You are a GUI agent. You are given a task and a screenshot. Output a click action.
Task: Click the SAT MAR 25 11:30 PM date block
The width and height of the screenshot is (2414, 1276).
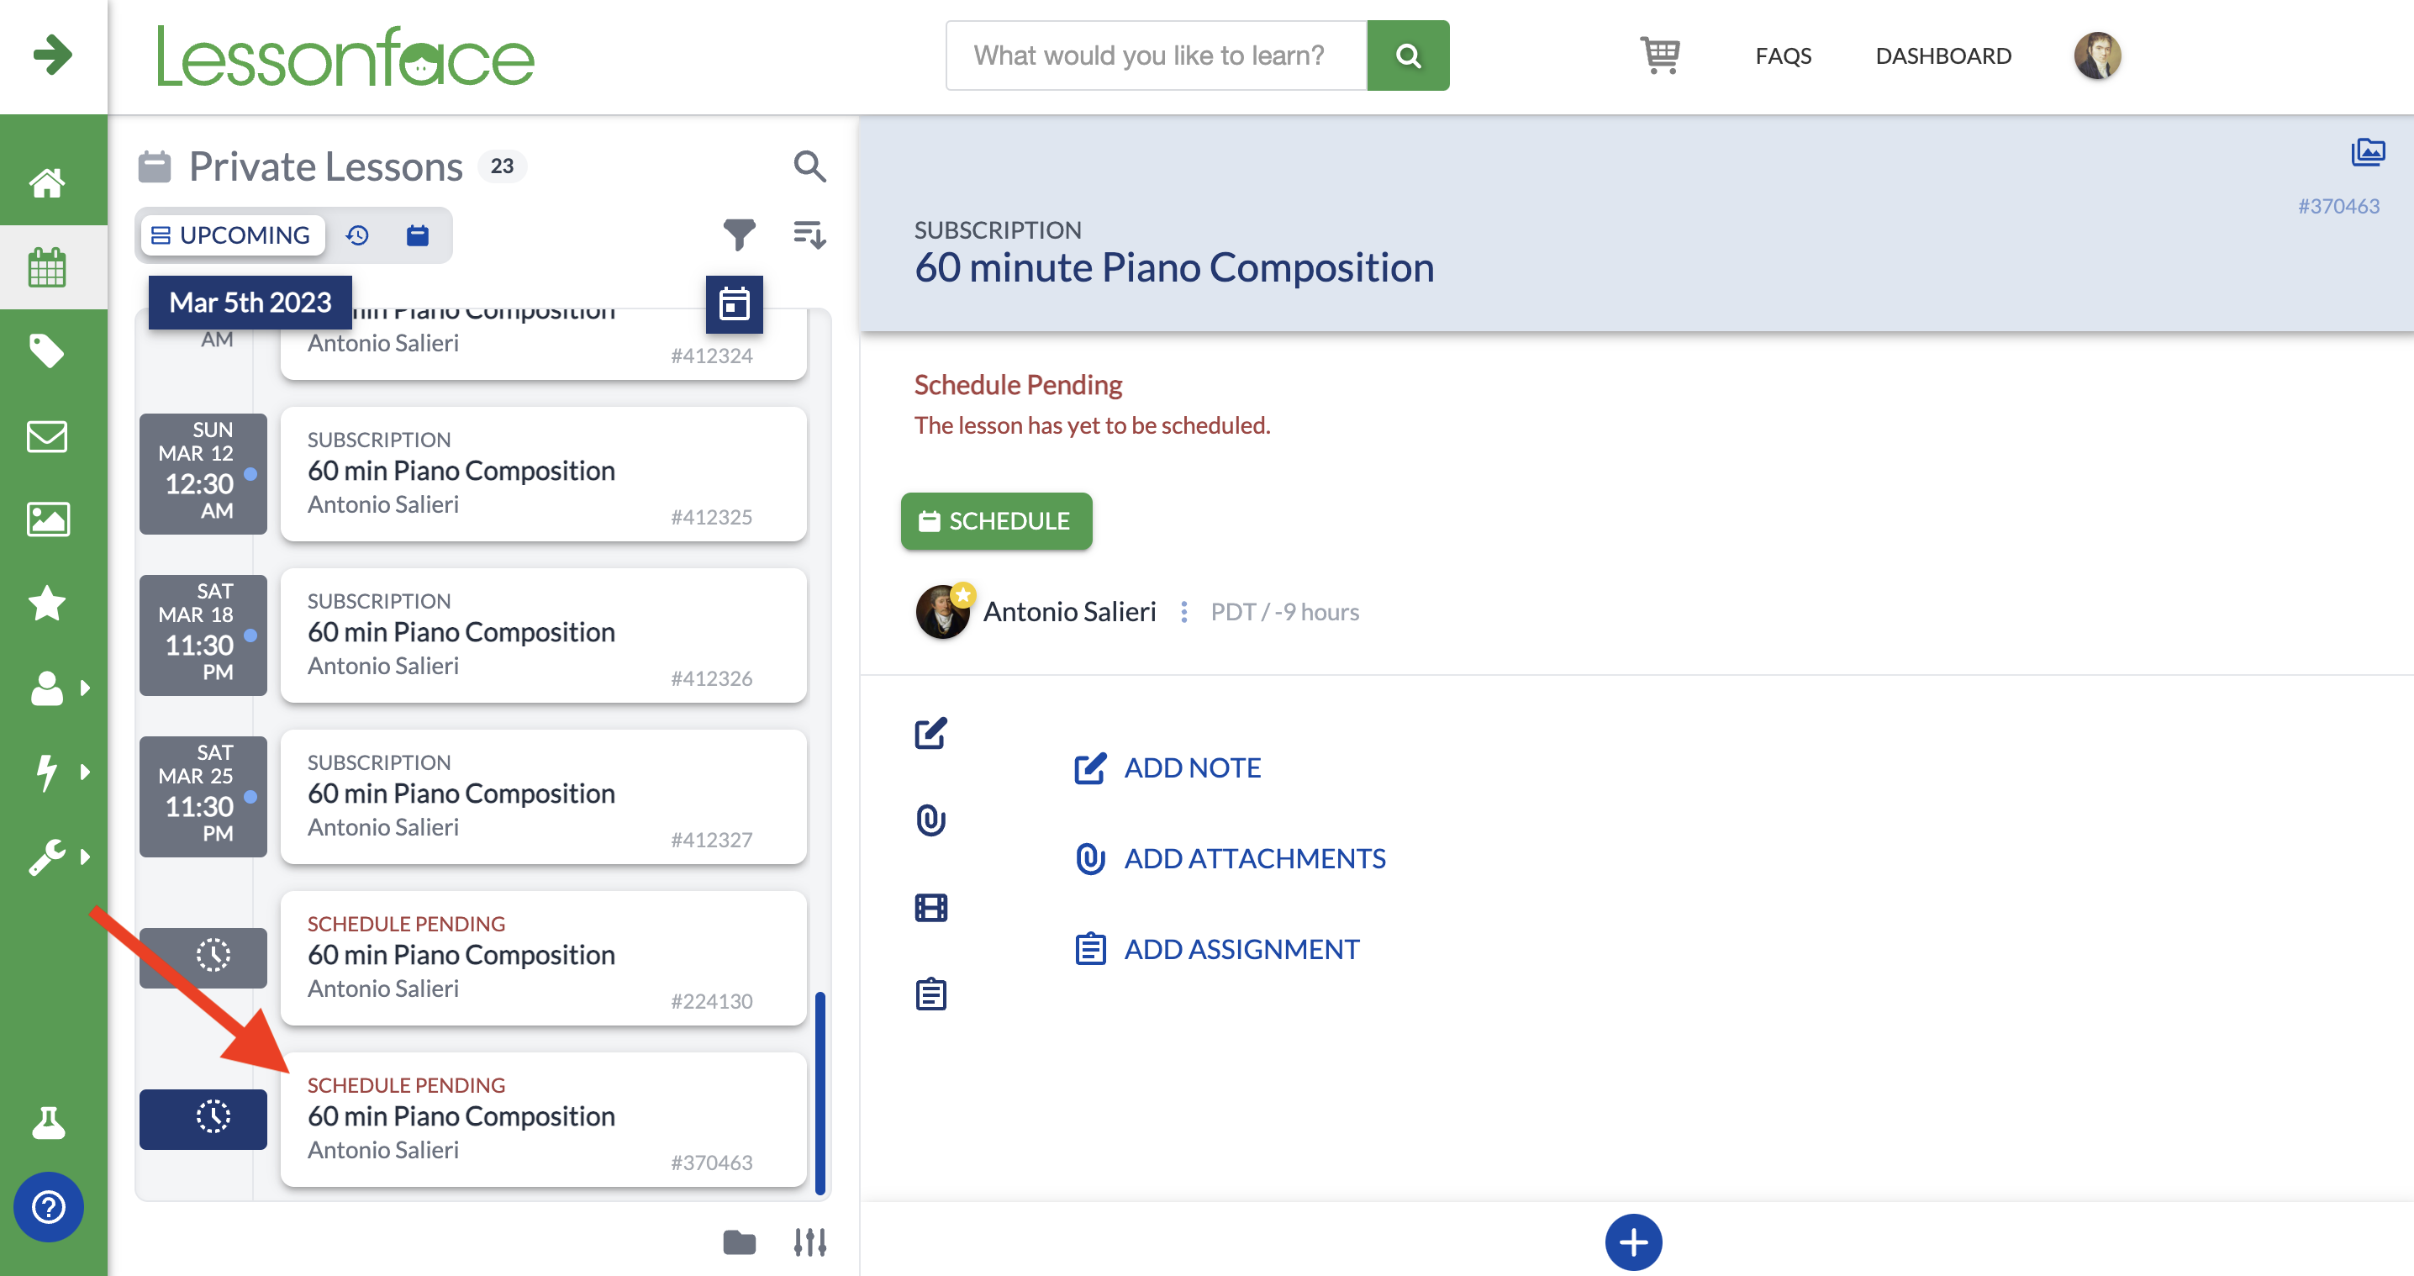click(x=203, y=796)
